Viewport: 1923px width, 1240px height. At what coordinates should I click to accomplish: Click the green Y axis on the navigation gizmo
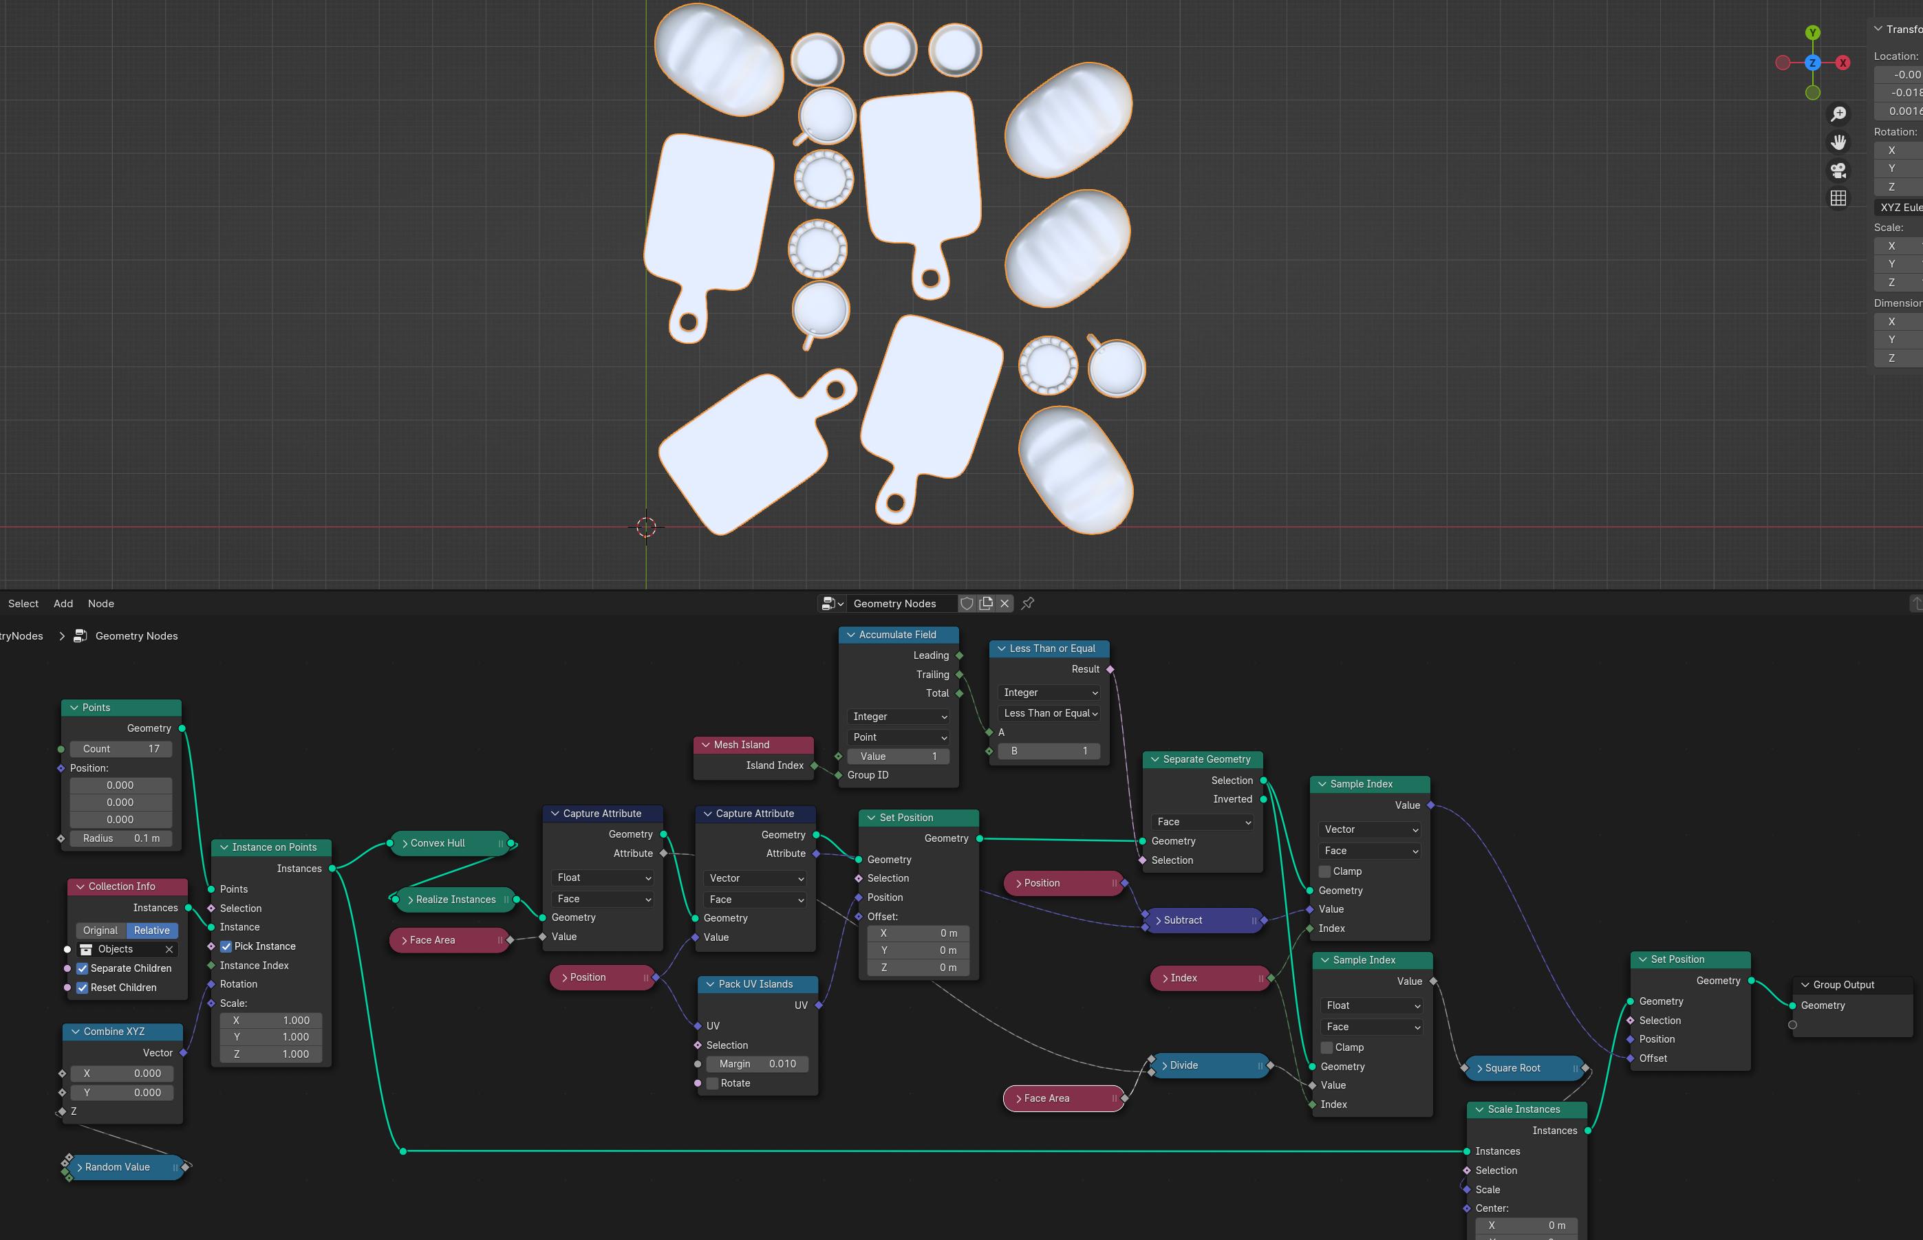pyautogui.click(x=1813, y=33)
